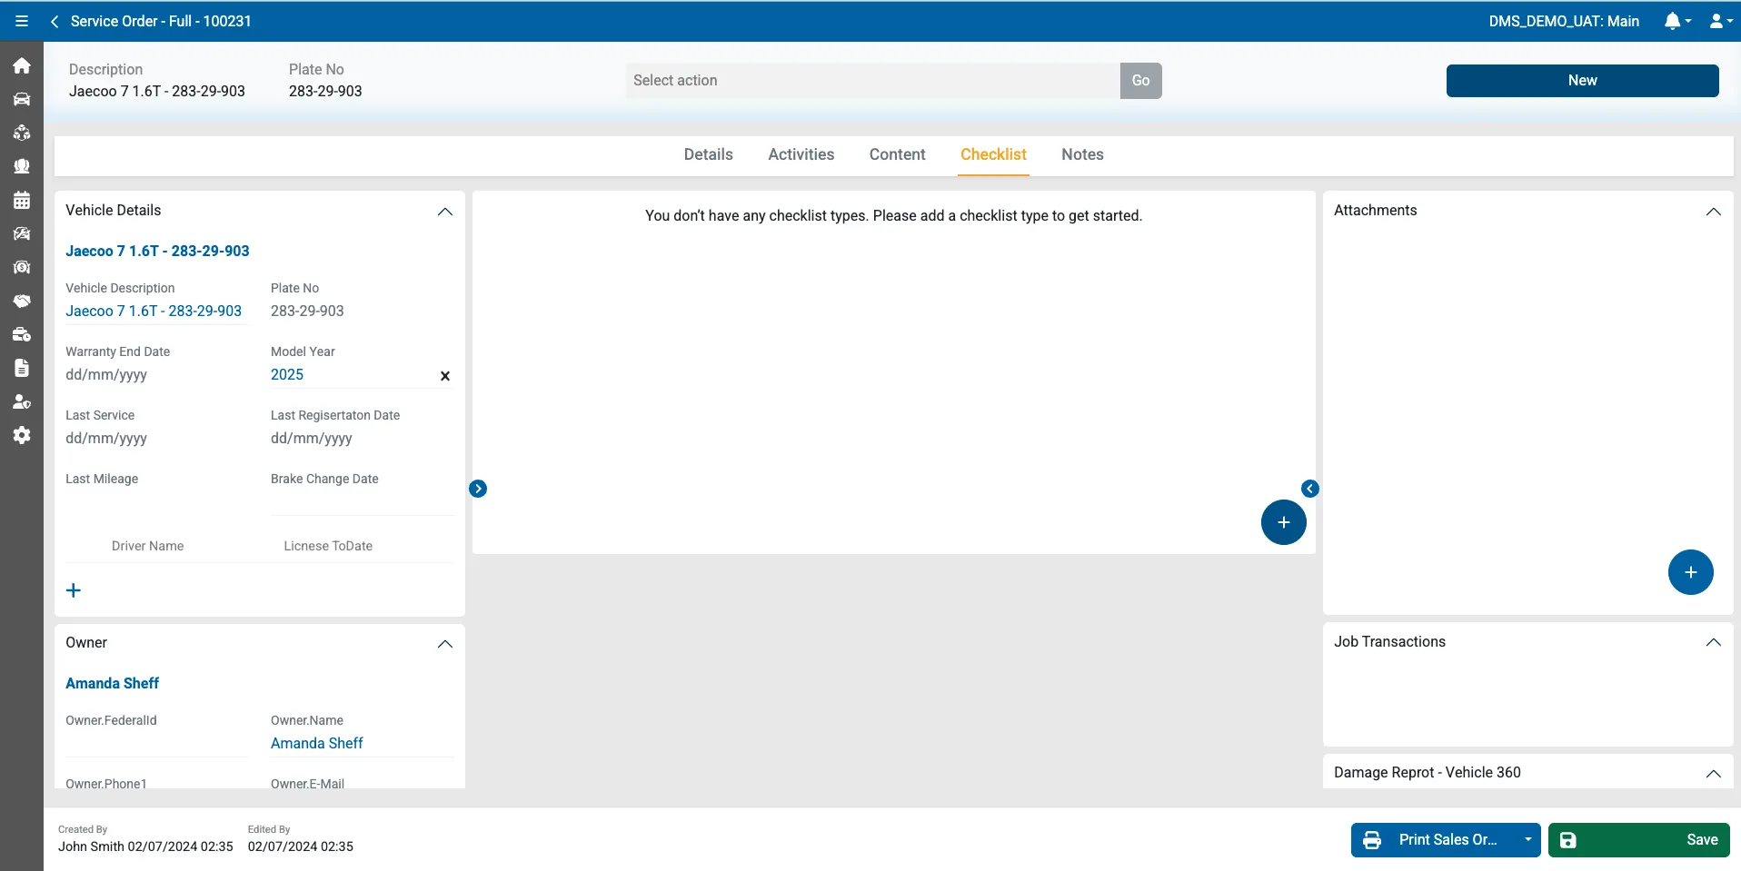Image resolution: width=1741 pixels, height=871 pixels.
Task: Open the Jaecoo 7 1.6T vehicle heading link
Action: coord(157,251)
